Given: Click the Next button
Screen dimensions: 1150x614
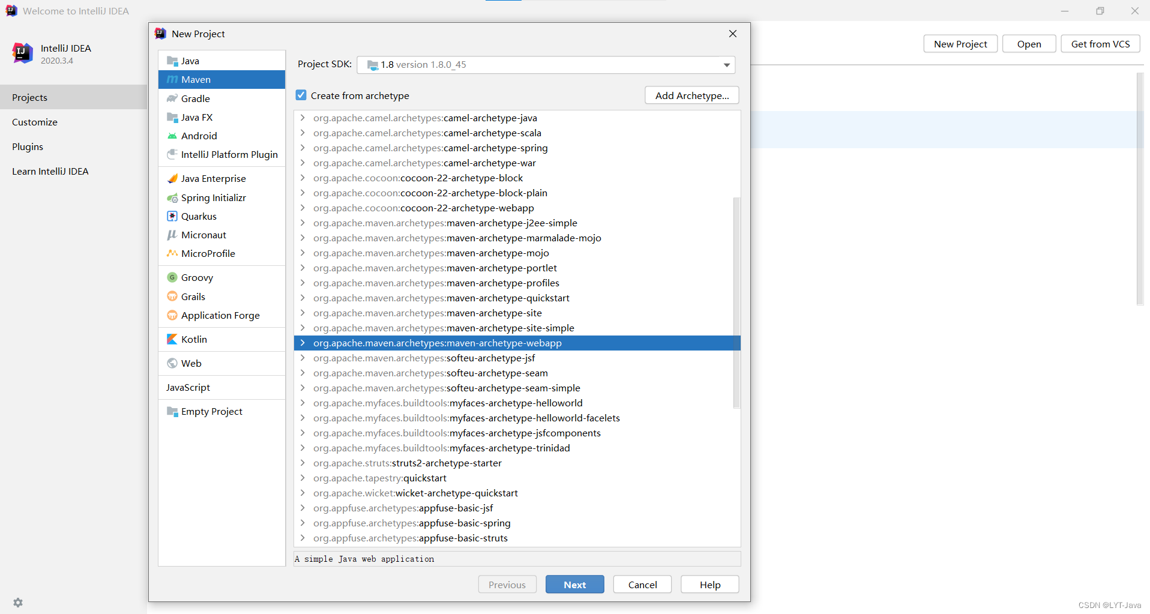Looking at the screenshot, I should click(574, 585).
